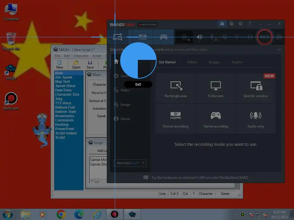
Task: Select TTS Voice in MASH list
Action: click(x=63, y=103)
